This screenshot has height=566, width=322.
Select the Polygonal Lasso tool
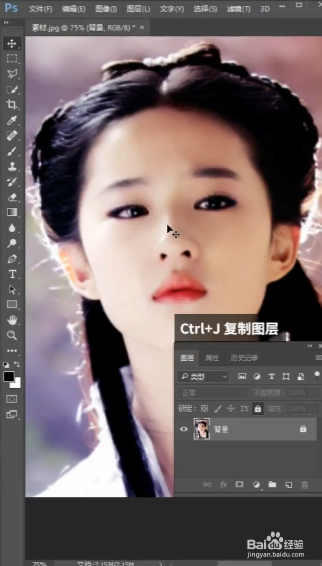click(12, 74)
